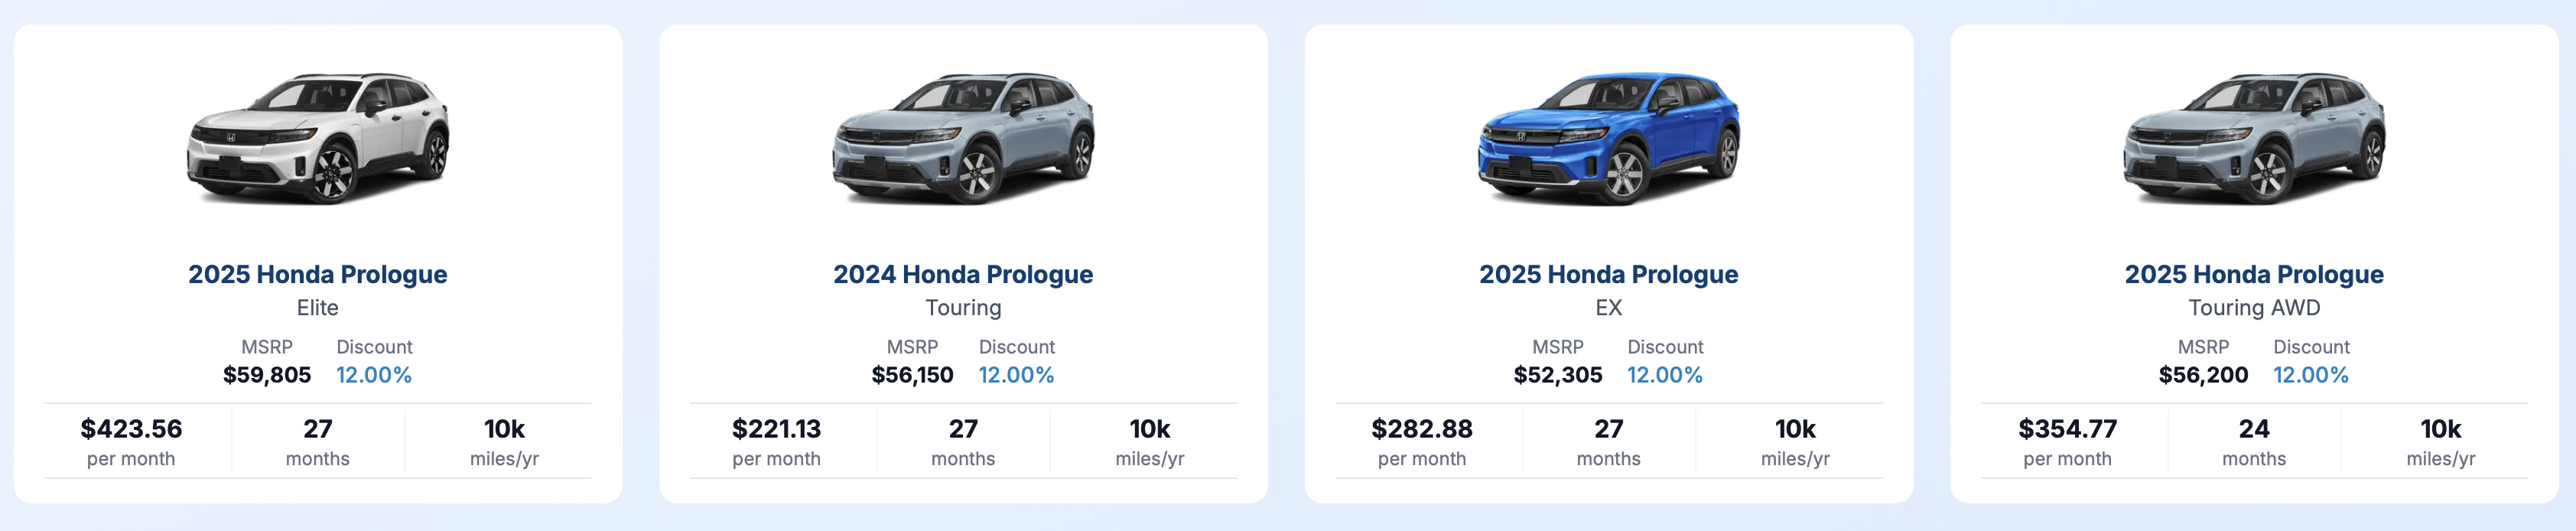Click the $59,805 MSRP value

pos(267,375)
